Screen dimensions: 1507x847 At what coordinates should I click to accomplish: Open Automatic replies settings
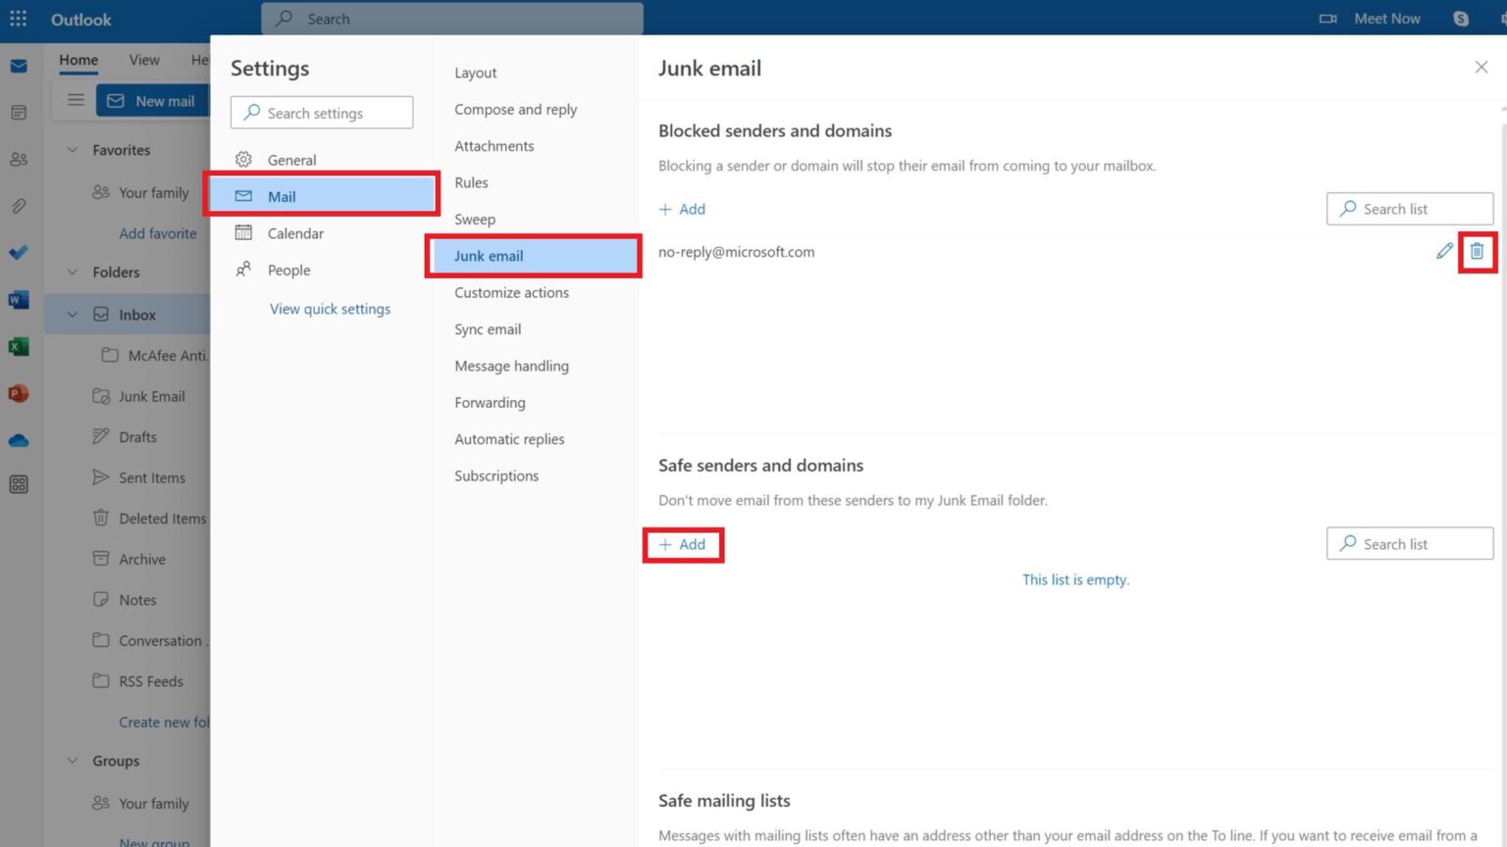click(509, 439)
